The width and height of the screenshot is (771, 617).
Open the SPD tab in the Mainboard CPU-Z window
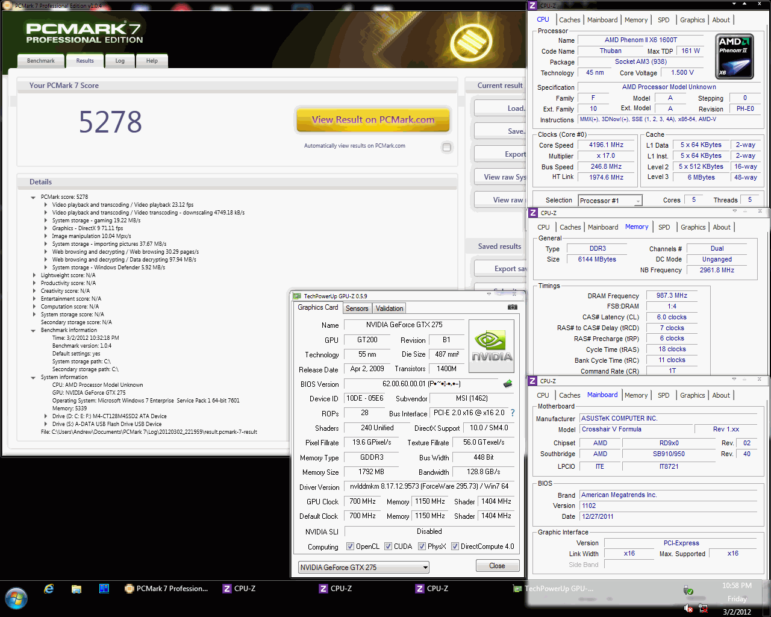pyautogui.click(x=664, y=395)
